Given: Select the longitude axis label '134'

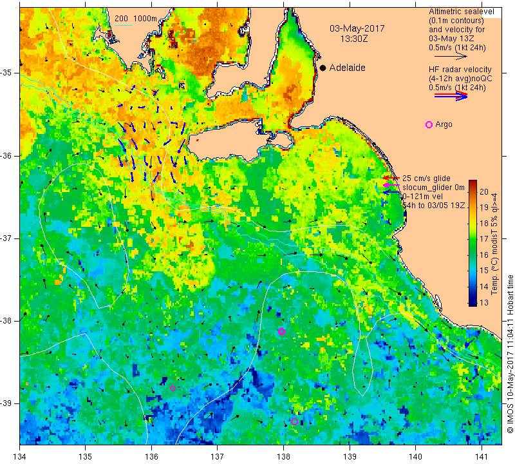Looking at the screenshot, I should pyautogui.click(x=20, y=457).
